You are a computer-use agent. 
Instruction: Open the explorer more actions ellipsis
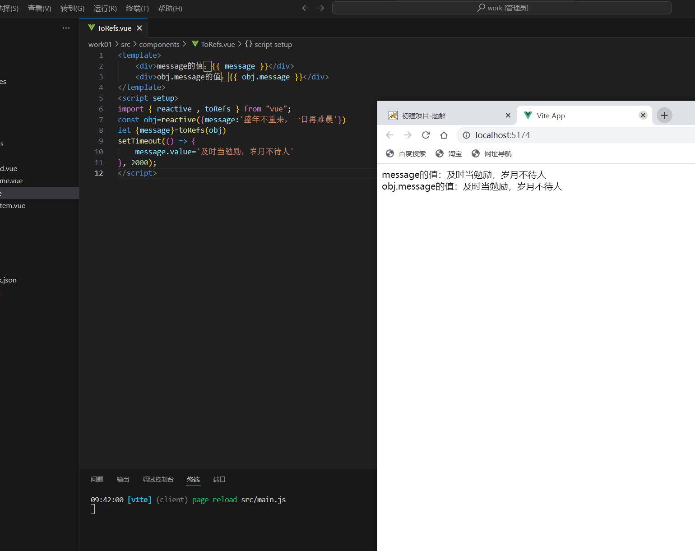tap(66, 28)
